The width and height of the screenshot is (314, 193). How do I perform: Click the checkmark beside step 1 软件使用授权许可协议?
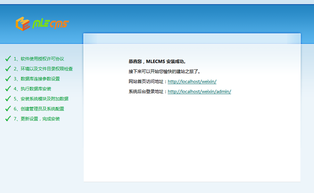8,59
